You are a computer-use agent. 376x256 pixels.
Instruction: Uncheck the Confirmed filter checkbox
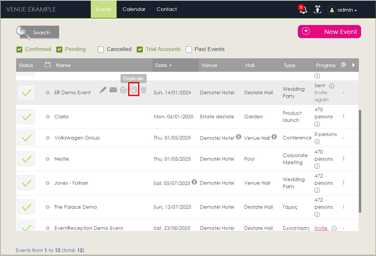point(19,49)
